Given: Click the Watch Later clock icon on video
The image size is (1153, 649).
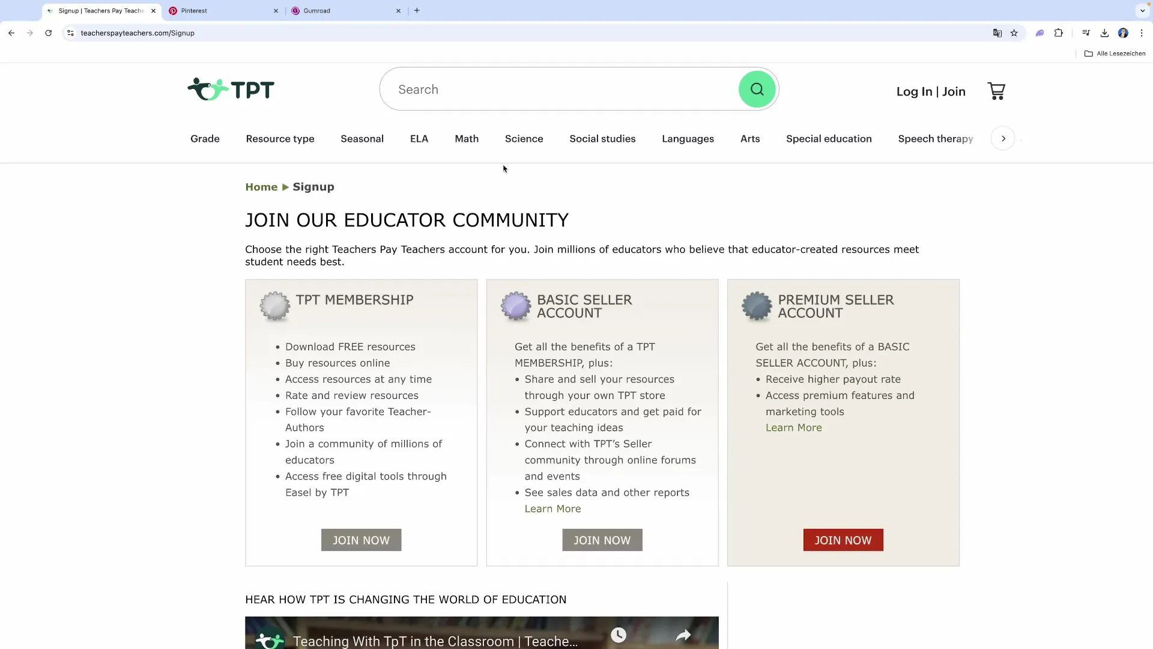Looking at the screenshot, I should [x=619, y=635].
